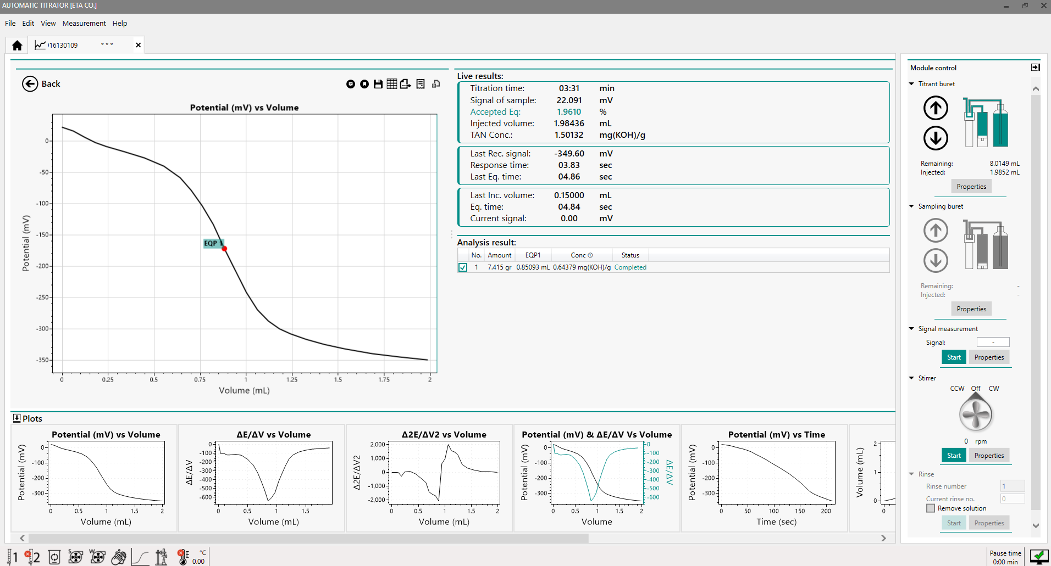Enable the Remove solution checkbox
Screen dimensions: 1051x566
[x=931, y=508]
